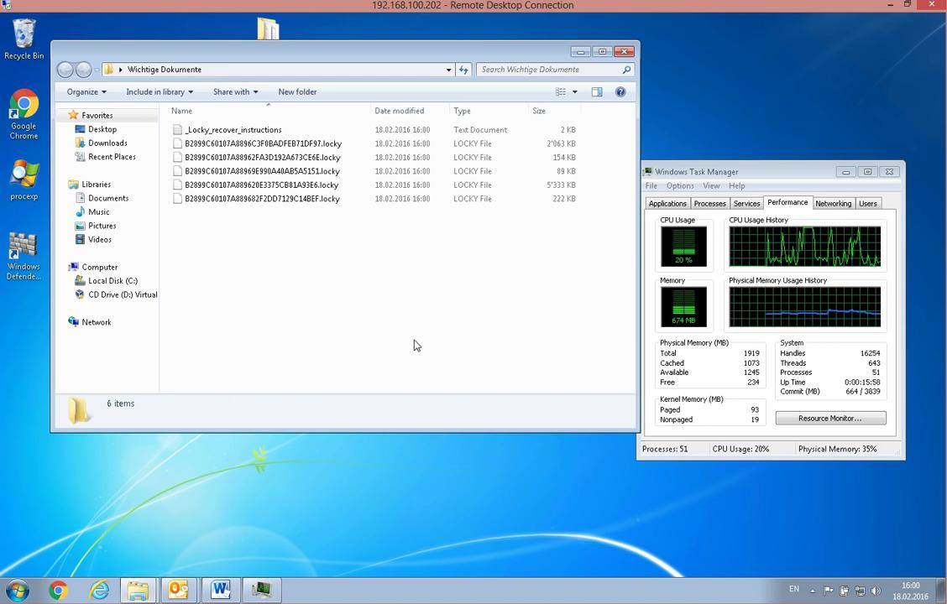
Task: Open procexp desktop shortcut
Action: 24,180
